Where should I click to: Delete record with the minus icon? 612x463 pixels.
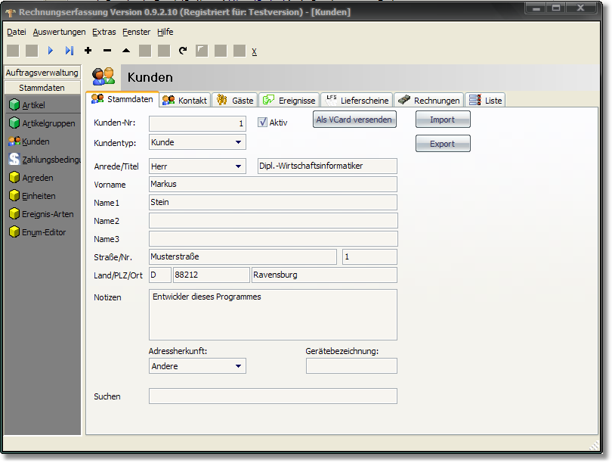107,51
